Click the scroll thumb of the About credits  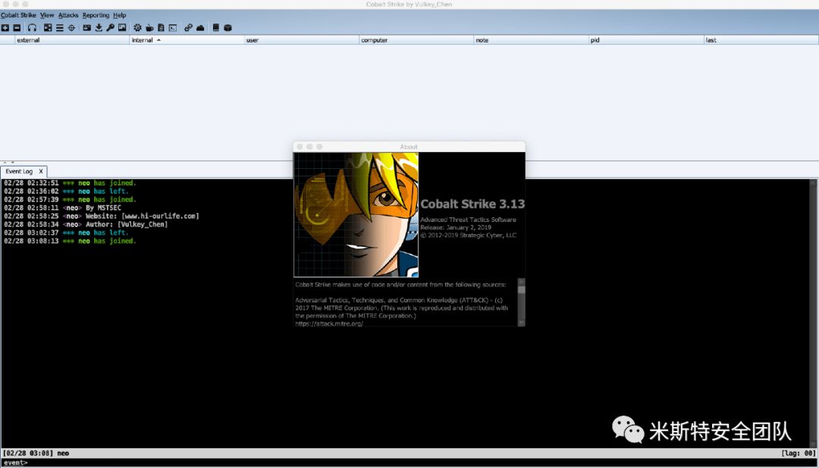pos(521,289)
